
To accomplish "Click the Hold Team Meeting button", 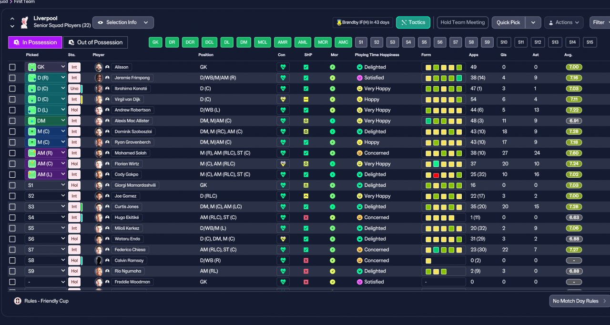I will tap(462, 22).
